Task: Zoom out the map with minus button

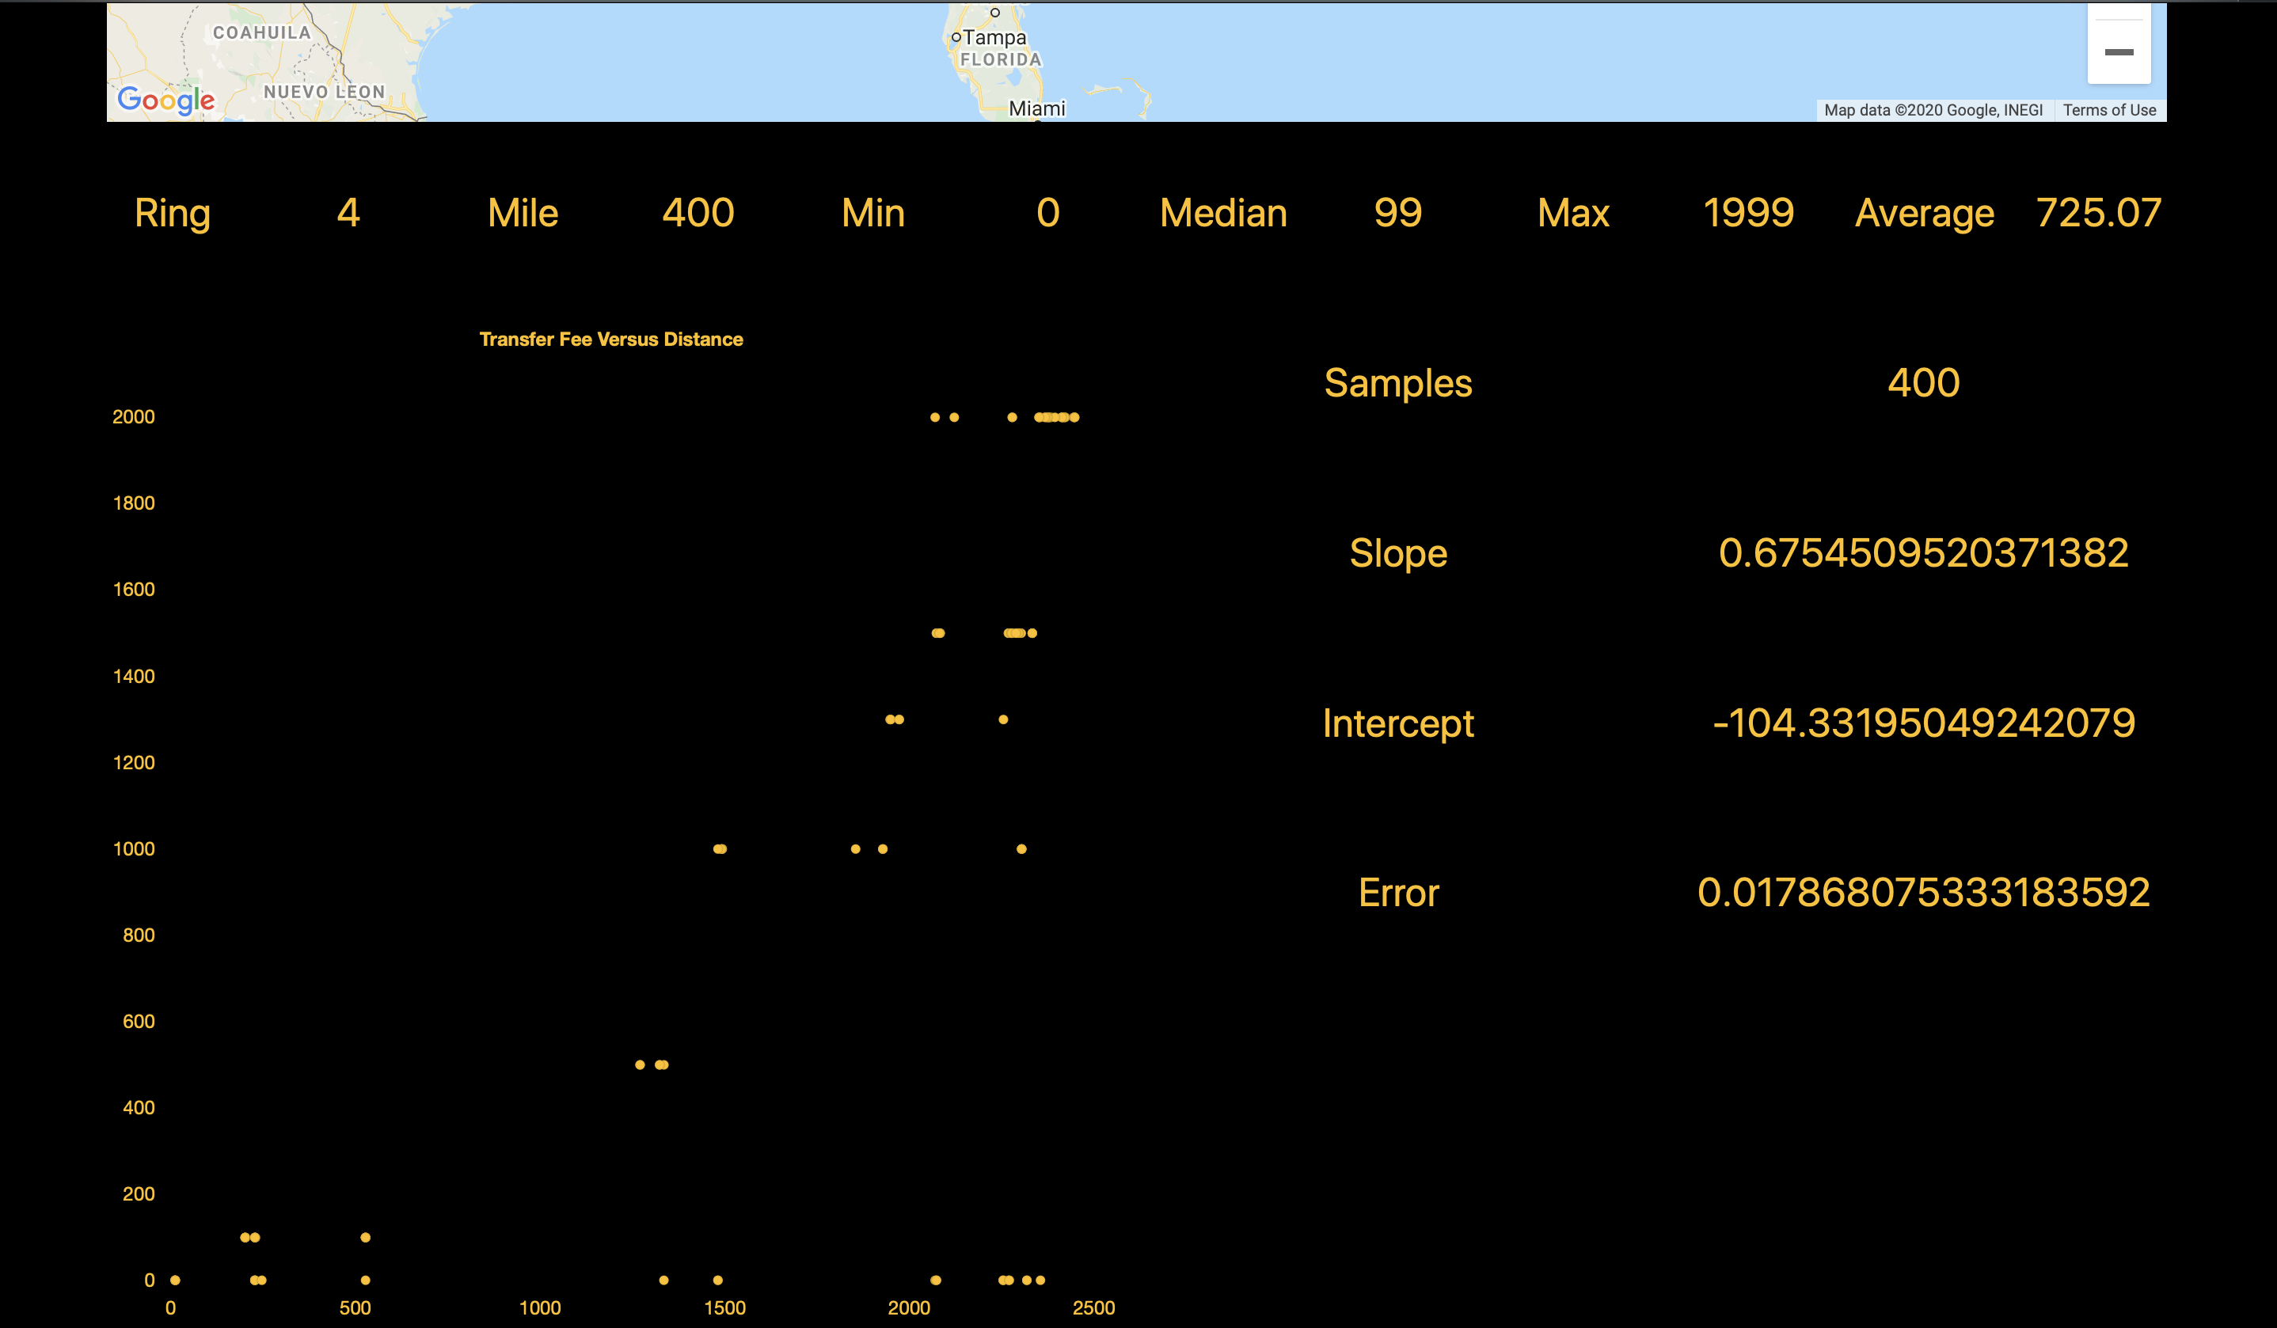Action: point(2118,52)
